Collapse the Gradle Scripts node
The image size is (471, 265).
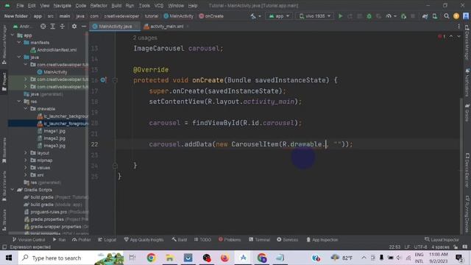click(13, 190)
